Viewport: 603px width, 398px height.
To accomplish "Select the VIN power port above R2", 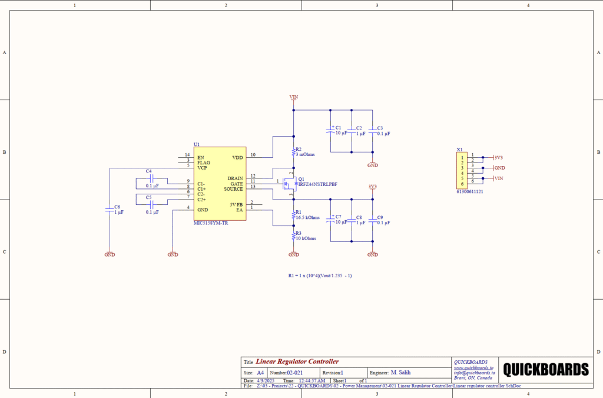I will [293, 98].
